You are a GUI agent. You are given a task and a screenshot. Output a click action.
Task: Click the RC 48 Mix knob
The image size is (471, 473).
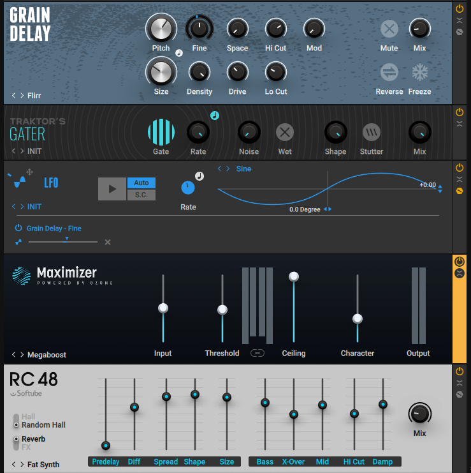tap(419, 414)
